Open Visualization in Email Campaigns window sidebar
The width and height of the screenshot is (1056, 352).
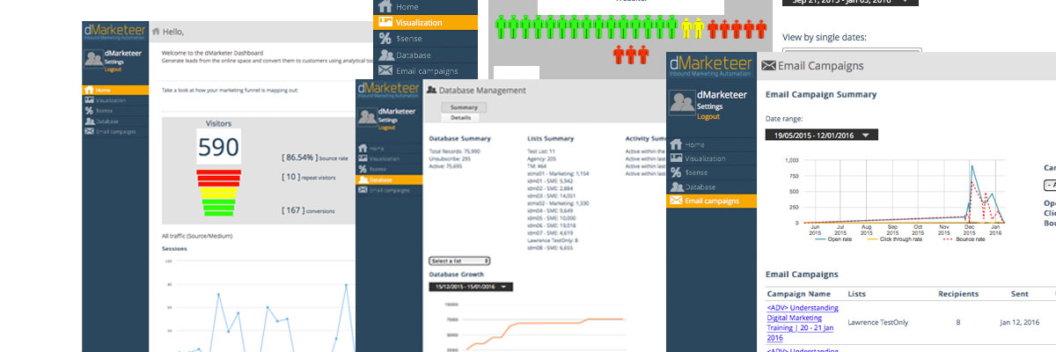point(711,158)
